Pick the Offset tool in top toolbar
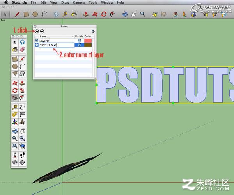234x195 pixels. coord(113,14)
